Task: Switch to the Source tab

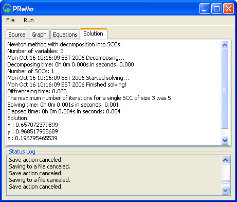Action: [x=17, y=35]
